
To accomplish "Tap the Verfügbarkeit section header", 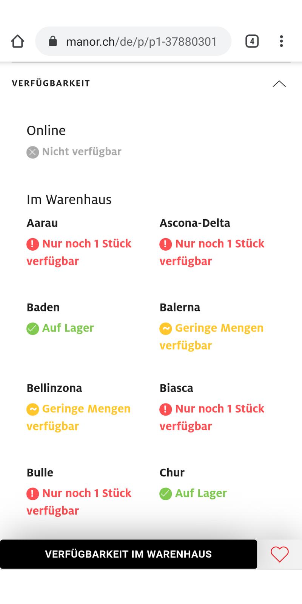I will (x=51, y=83).
